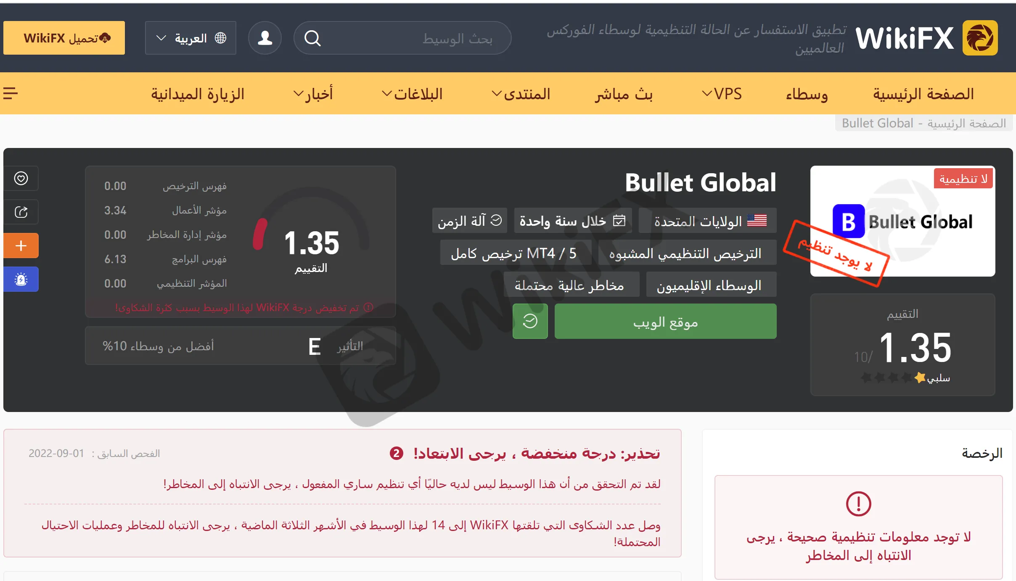Expand the أخبار news dropdown

tap(313, 94)
